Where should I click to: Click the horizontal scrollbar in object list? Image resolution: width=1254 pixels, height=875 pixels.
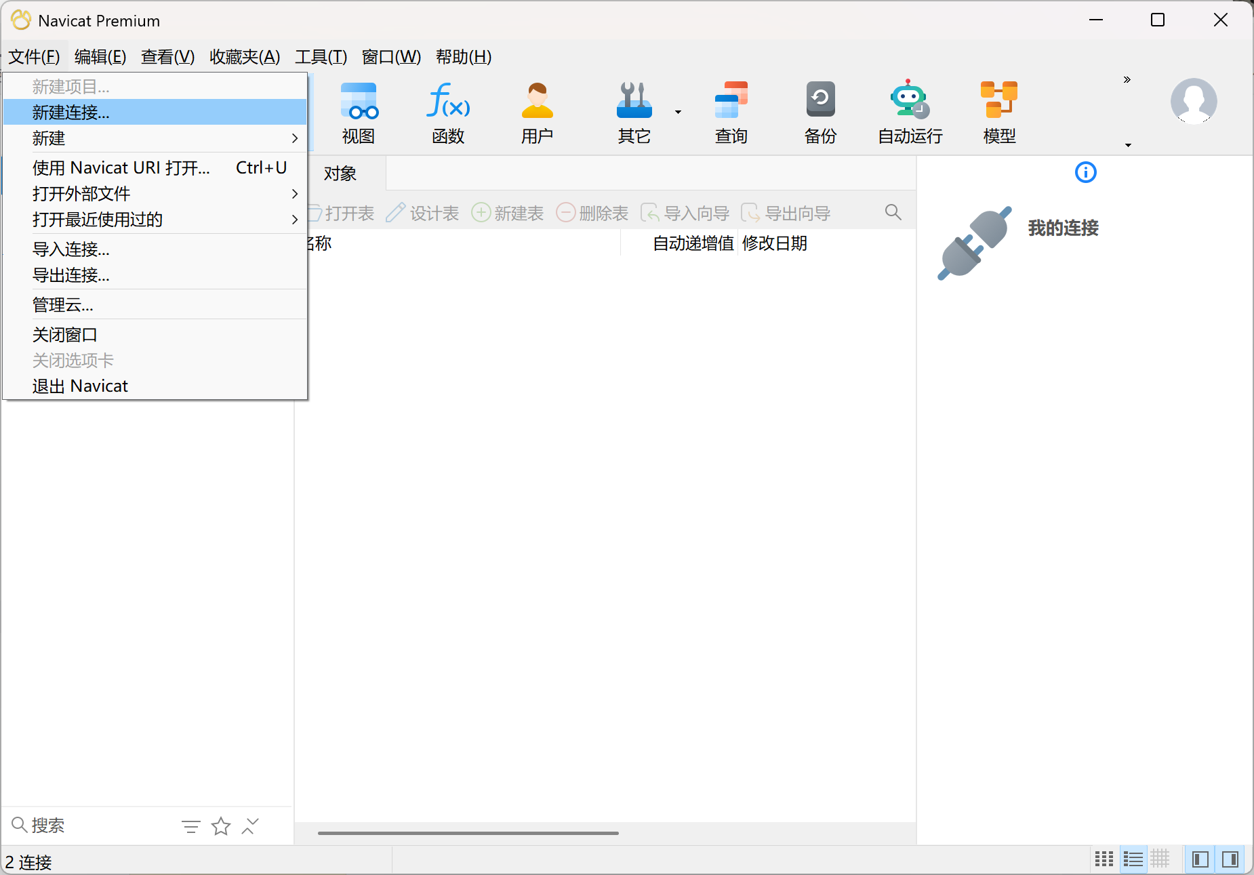(x=468, y=833)
